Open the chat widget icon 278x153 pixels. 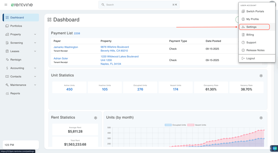tap(274, 149)
